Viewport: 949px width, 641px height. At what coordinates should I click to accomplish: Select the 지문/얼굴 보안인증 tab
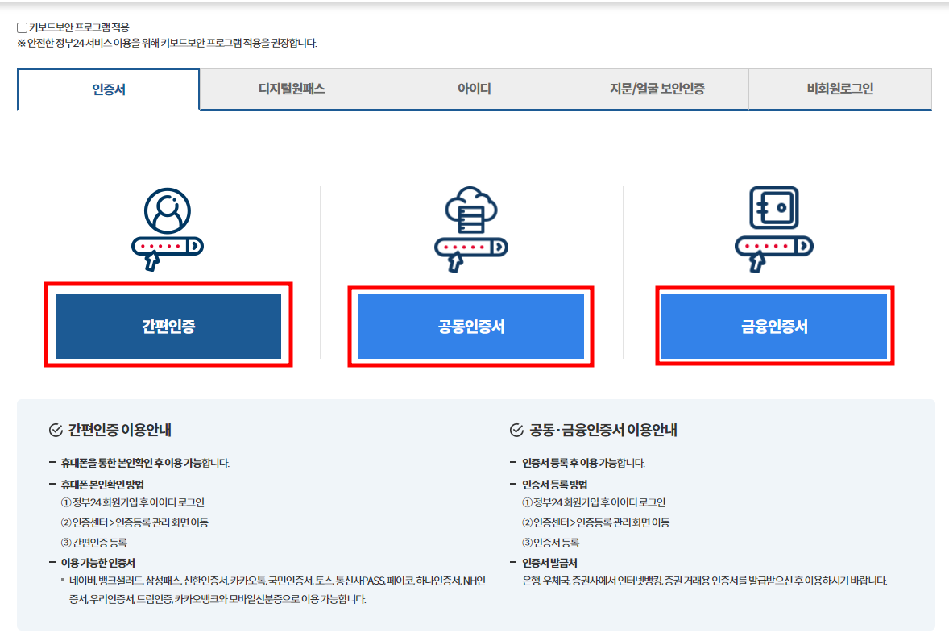tap(657, 89)
